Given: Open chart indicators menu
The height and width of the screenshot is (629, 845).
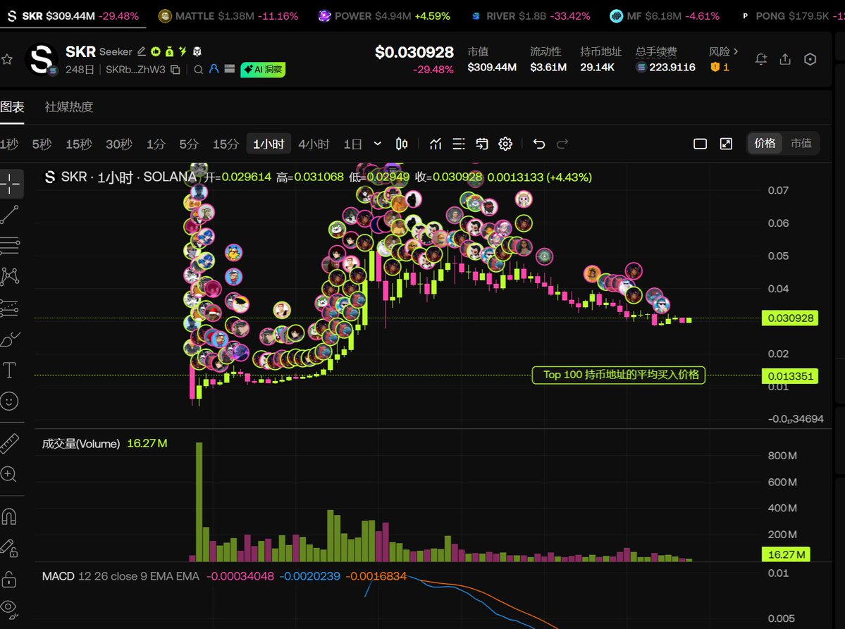Looking at the screenshot, I should 436,144.
